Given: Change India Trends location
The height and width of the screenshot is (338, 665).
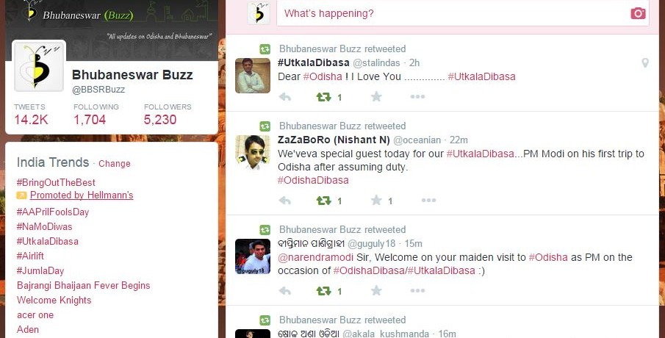Looking at the screenshot, I should pos(115,164).
